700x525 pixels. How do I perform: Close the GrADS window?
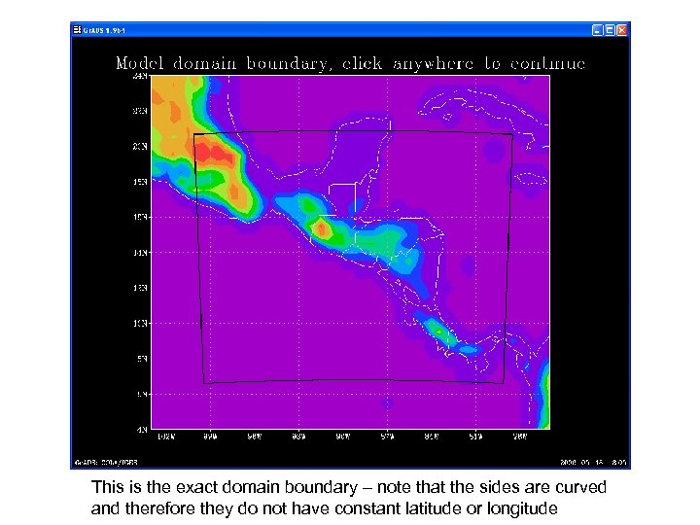(621, 30)
